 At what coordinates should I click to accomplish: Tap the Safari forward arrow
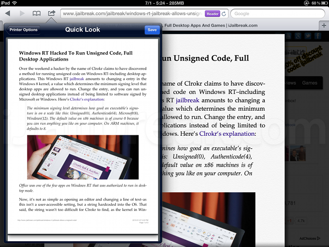[22, 14]
